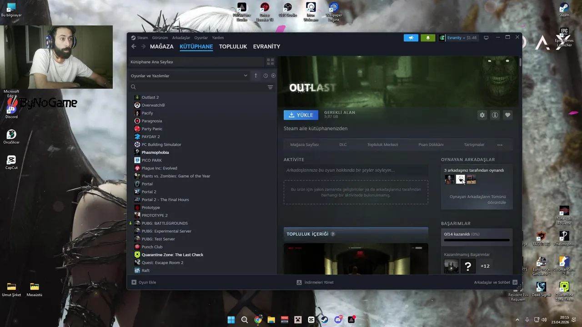Open Topluluk Merkezi link
Image resolution: width=582 pixels, height=327 pixels.
pyautogui.click(x=382, y=145)
